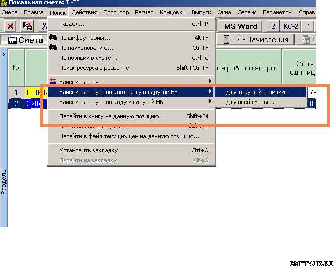The image size is (336, 269).
Task: Choose Раздел... menu entry
Action: click(131, 24)
